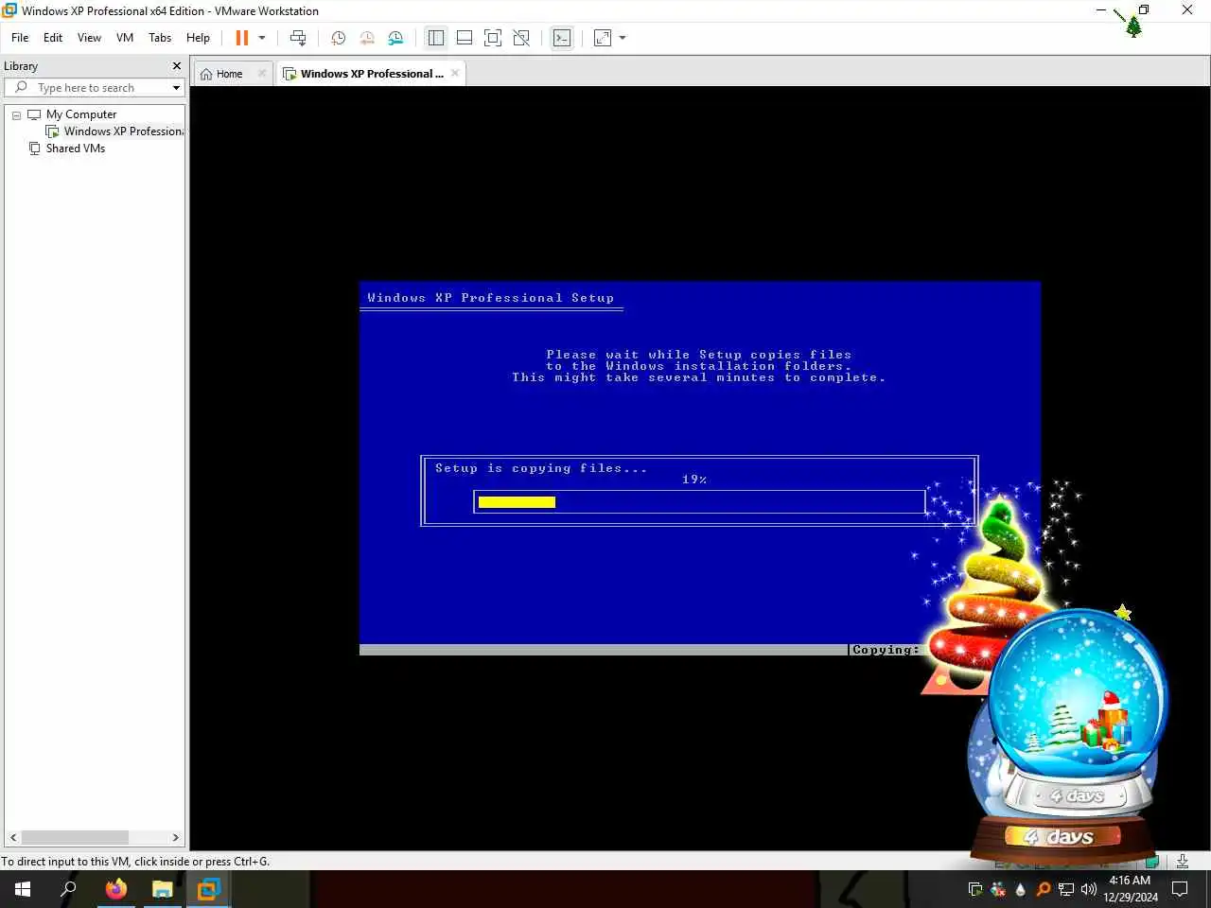
Task: Select Shared VMs in library
Action: (76, 148)
